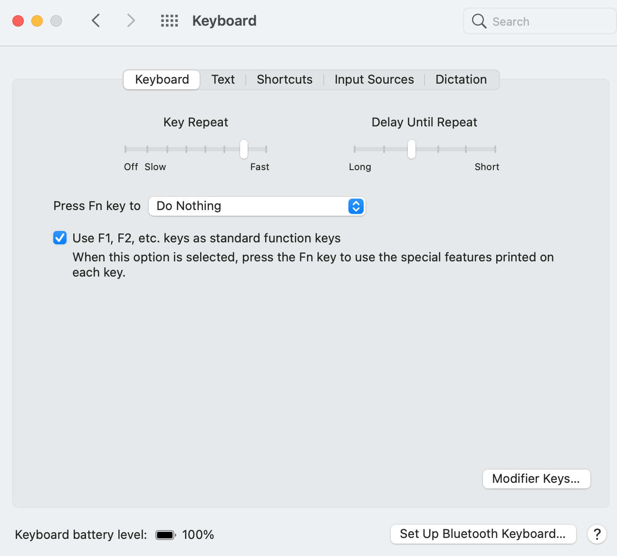Switch to the Text tab
Image resolution: width=617 pixels, height=556 pixels.
pos(223,79)
